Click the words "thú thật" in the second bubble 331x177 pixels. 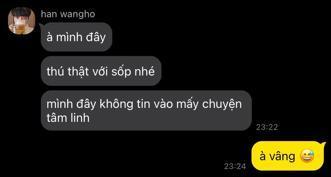pos(68,72)
